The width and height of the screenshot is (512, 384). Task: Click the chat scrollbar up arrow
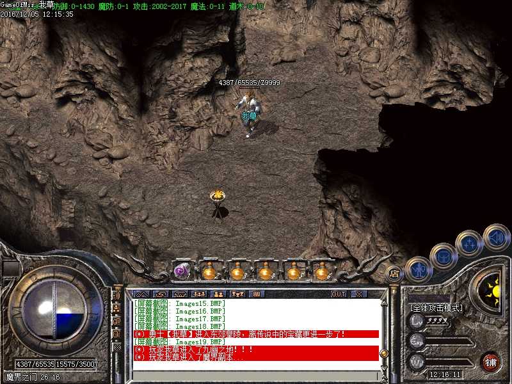[385, 303]
